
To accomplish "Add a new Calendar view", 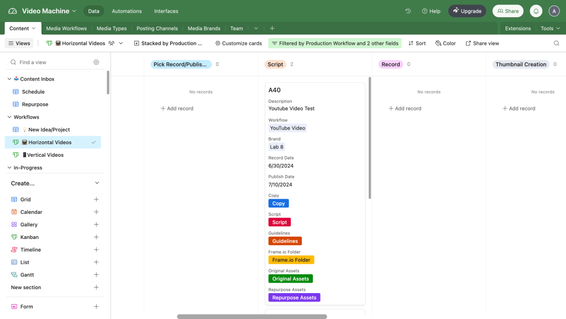I will click(x=96, y=212).
